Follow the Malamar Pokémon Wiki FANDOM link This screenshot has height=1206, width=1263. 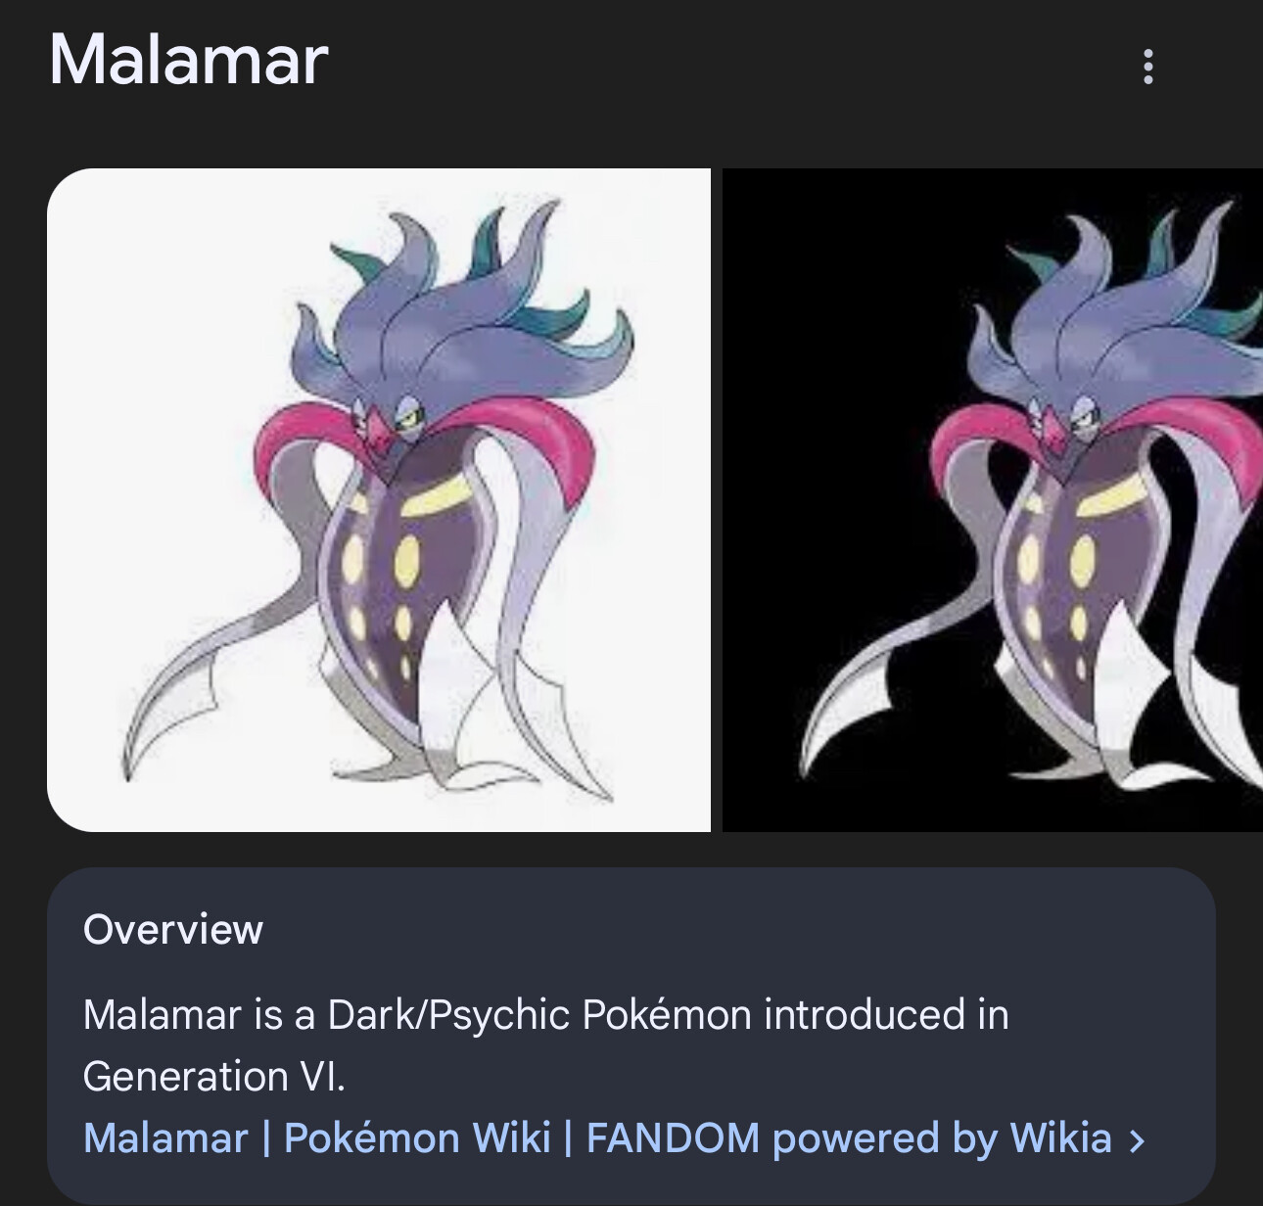click(x=597, y=1138)
